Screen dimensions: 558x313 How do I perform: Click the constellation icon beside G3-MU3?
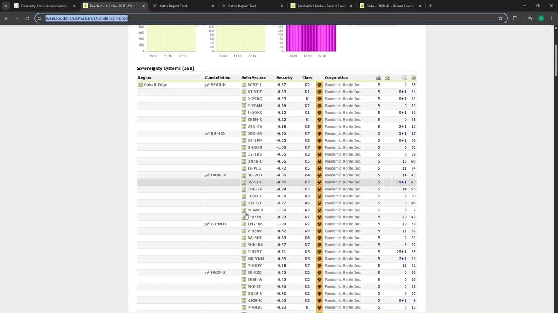[207, 224]
